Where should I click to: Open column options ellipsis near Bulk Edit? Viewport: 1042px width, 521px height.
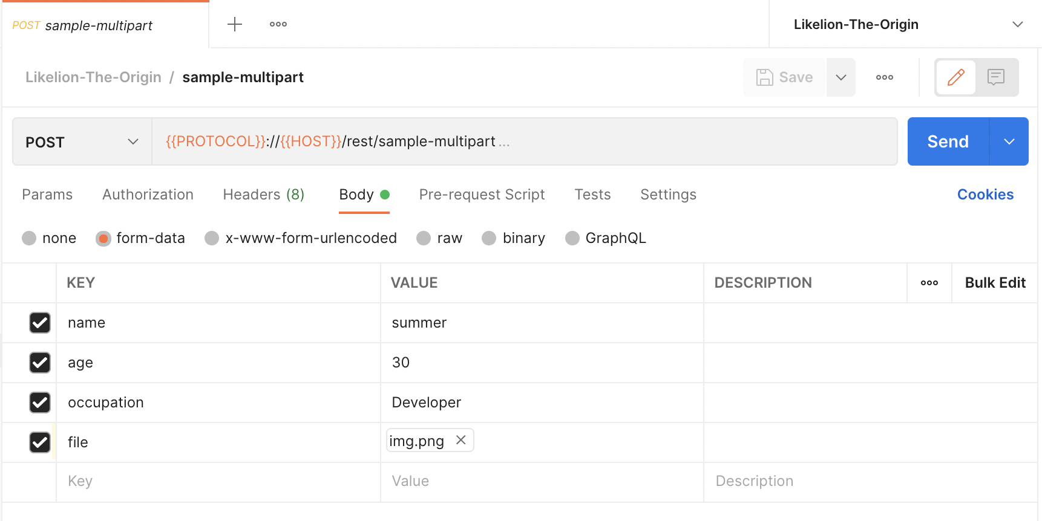[x=929, y=283]
